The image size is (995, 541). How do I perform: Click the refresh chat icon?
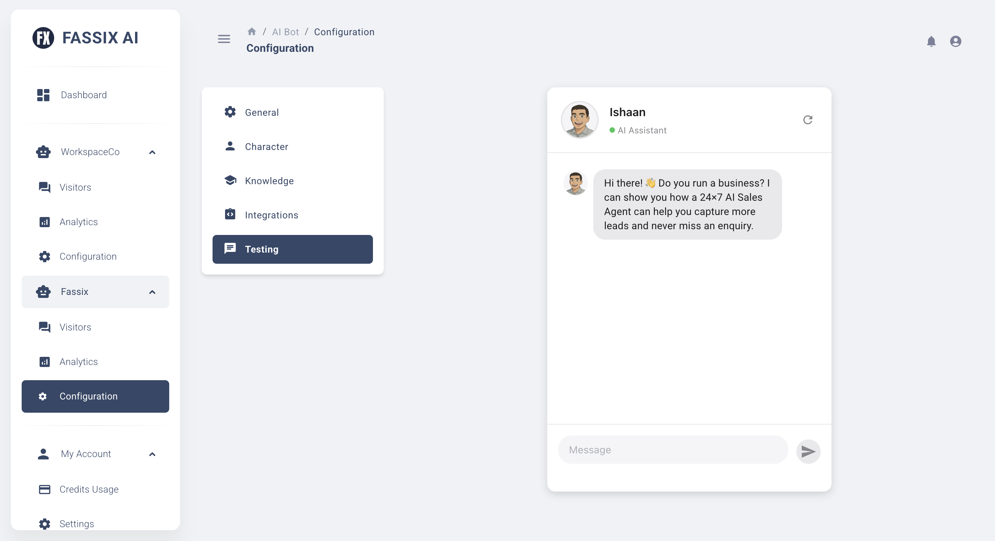coord(807,120)
